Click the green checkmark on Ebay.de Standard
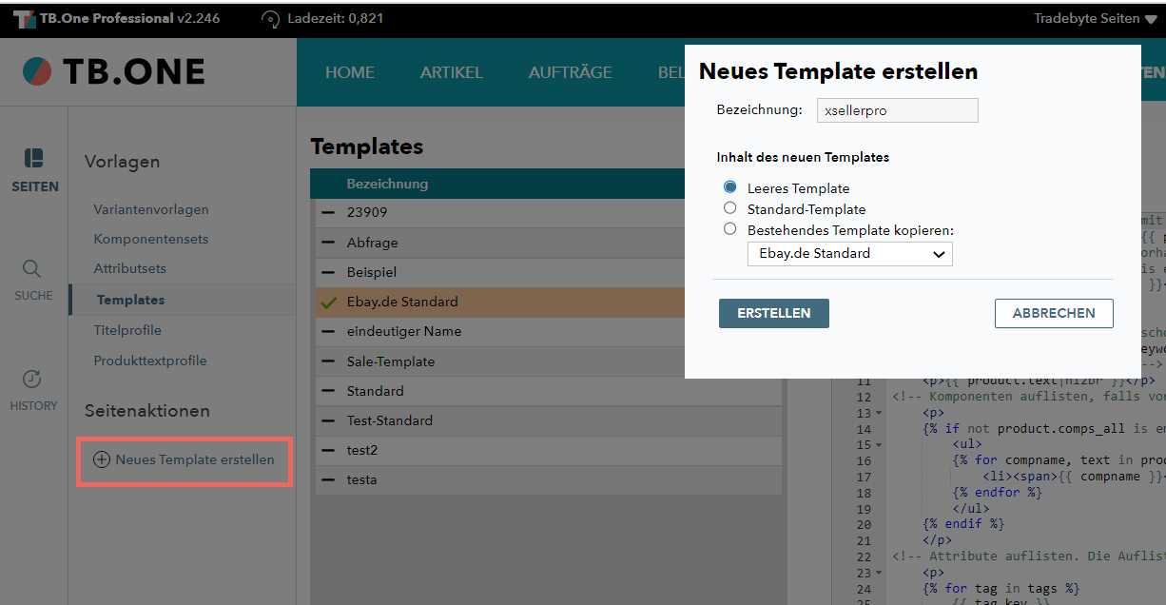The image size is (1166, 605). 329,302
